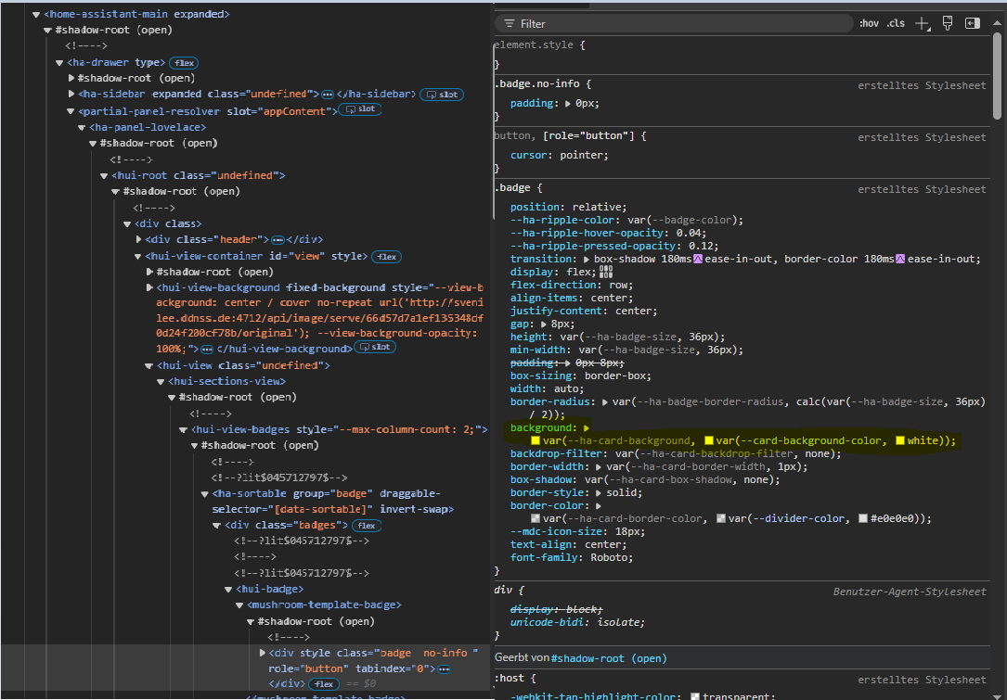Click slot badge next to ha-sidebar element
Image resolution: width=1007 pixels, height=700 pixels.
coord(442,95)
